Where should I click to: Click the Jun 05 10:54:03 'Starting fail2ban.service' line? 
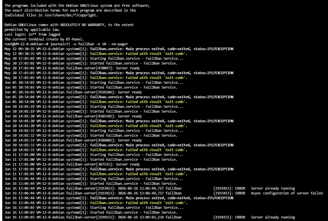click(94, 82)
